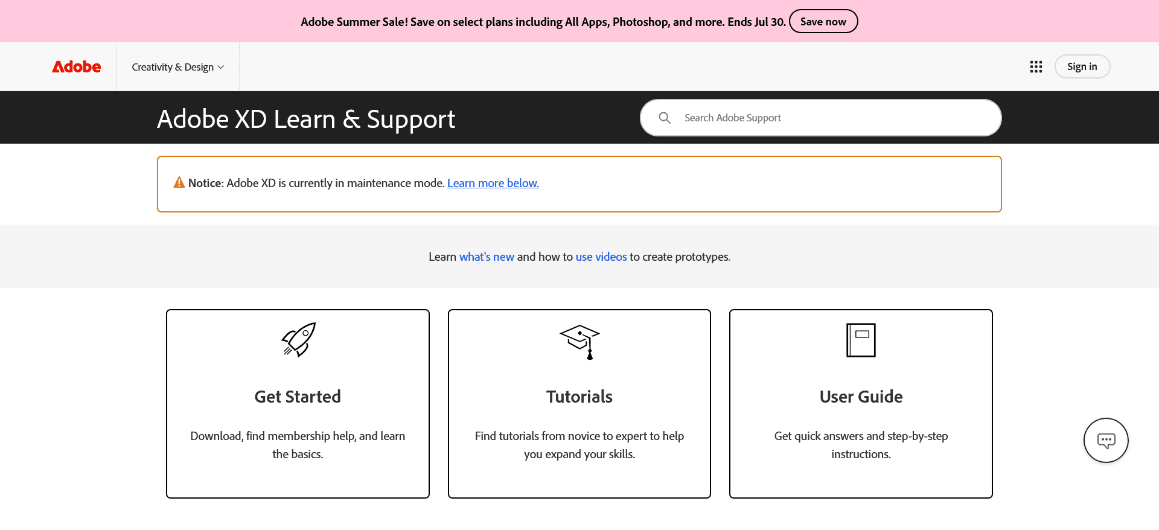Image resolution: width=1159 pixels, height=530 pixels.
Task: Follow the Learn more below link
Action: point(493,183)
